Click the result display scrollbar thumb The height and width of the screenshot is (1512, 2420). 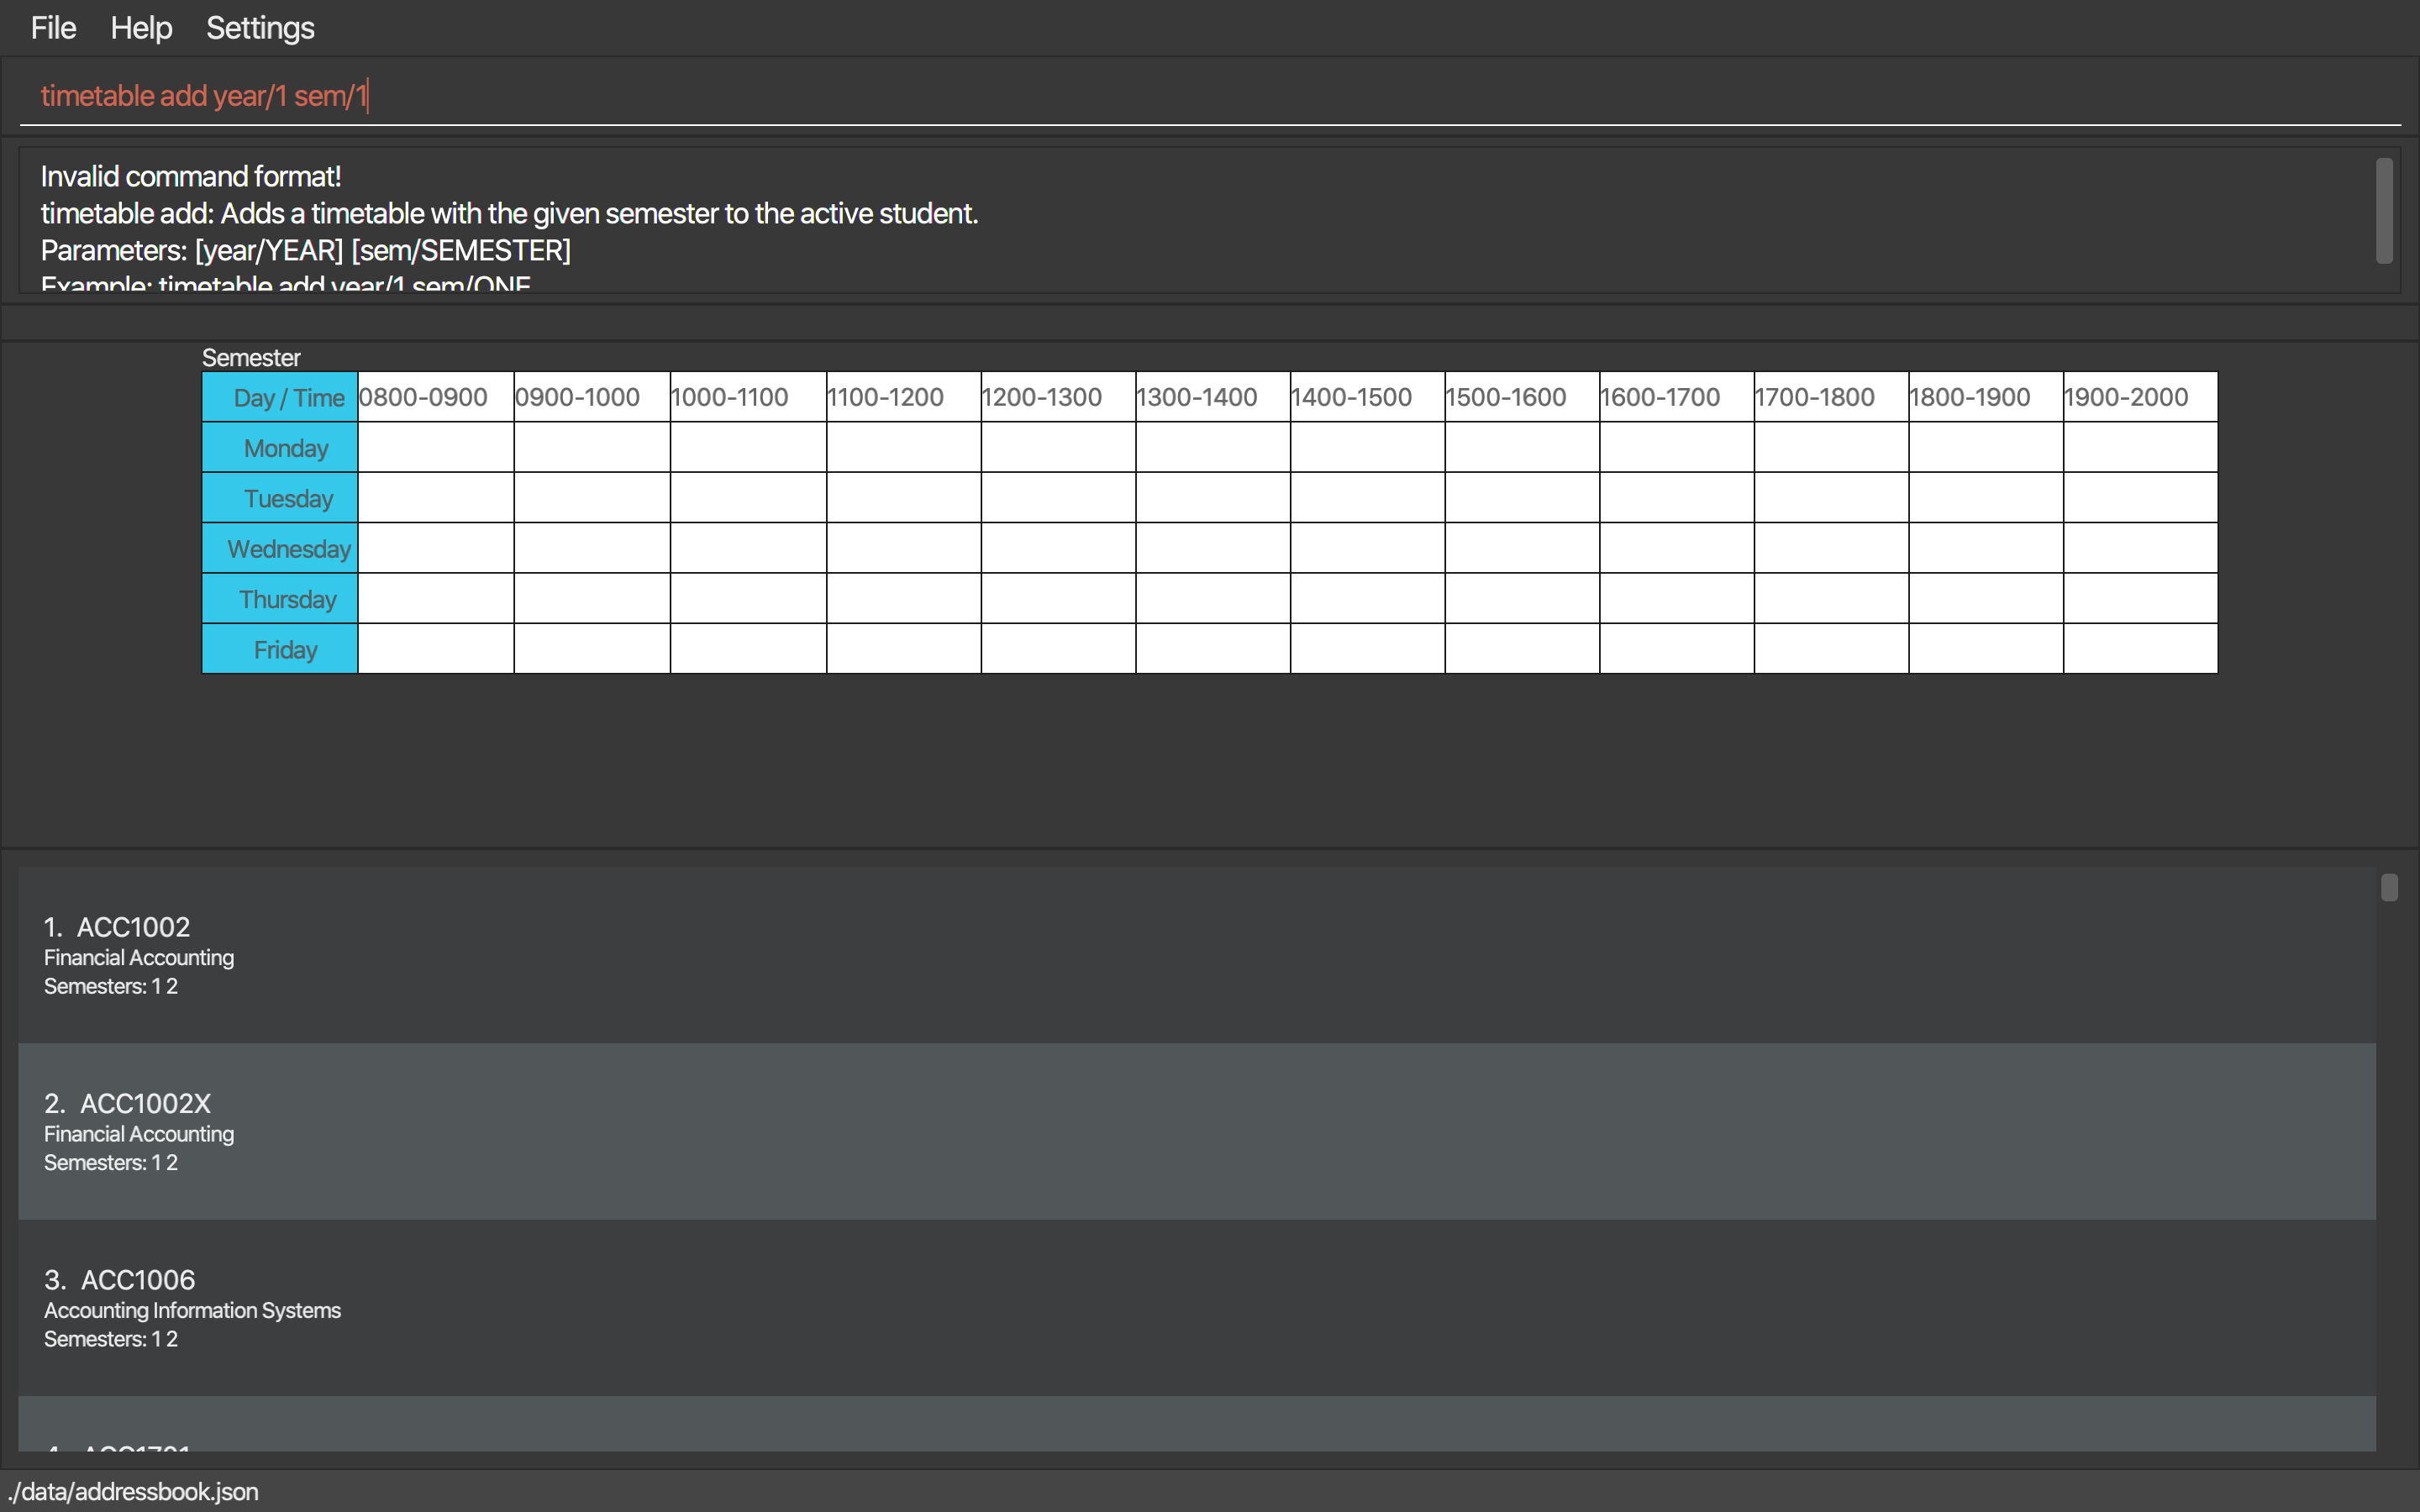2384,210
